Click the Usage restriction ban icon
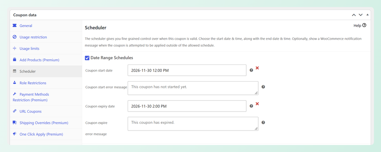This screenshot has width=381, height=152. tap(15, 37)
